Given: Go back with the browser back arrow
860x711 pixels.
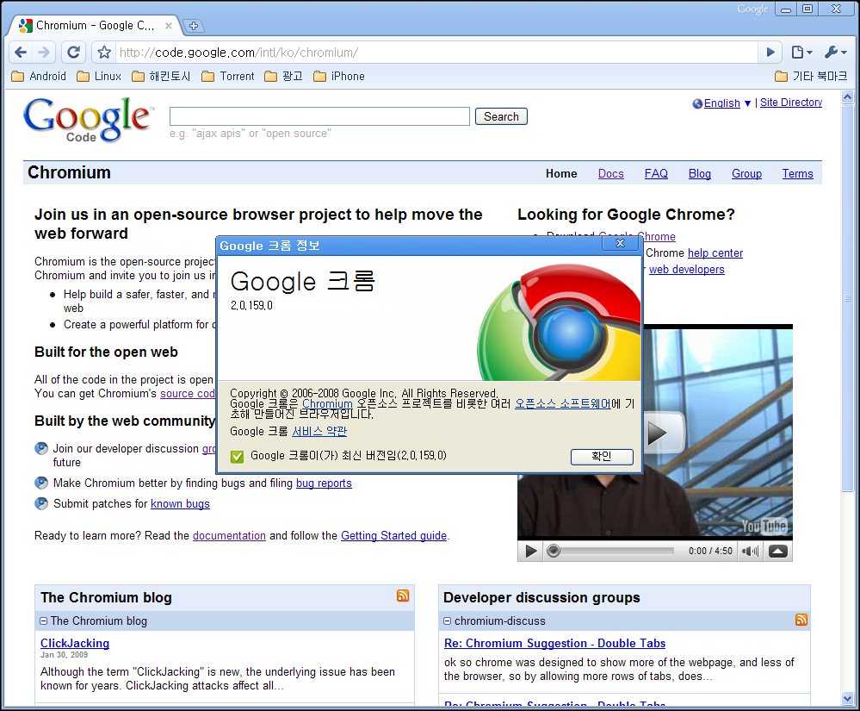Looking at the screenshot, I should coord(21,53).
